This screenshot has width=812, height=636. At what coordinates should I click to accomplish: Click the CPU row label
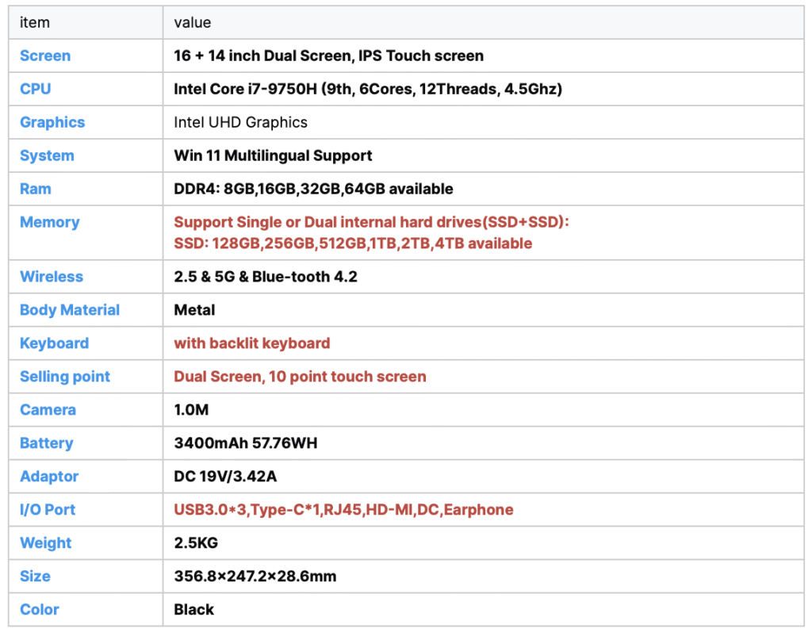coord(35,89)
